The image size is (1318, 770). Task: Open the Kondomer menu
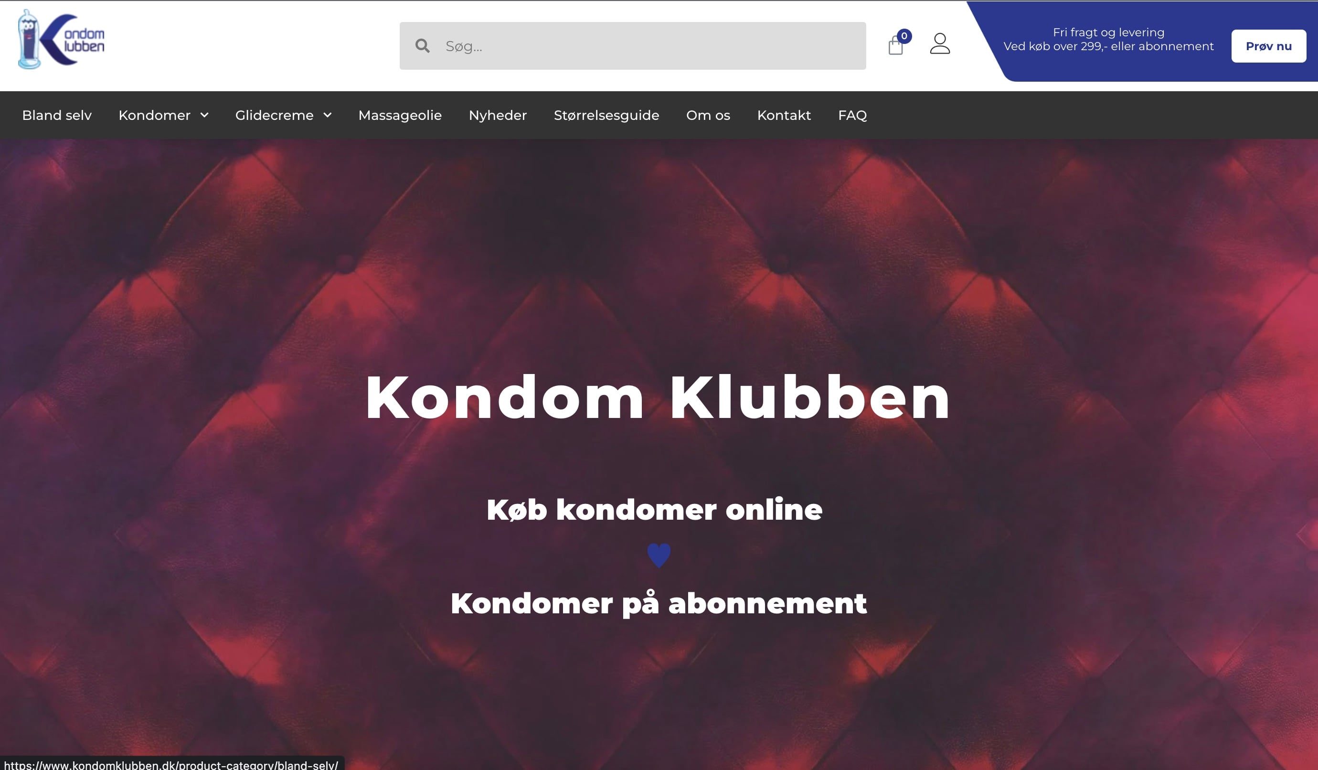(x=154, y=115)
